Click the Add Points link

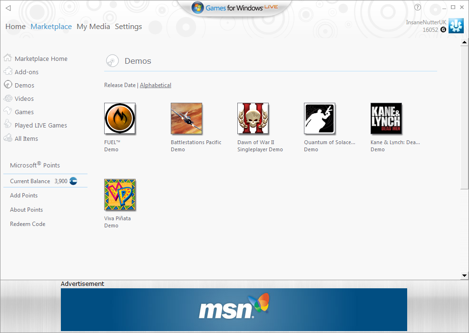tap(24, 196)
